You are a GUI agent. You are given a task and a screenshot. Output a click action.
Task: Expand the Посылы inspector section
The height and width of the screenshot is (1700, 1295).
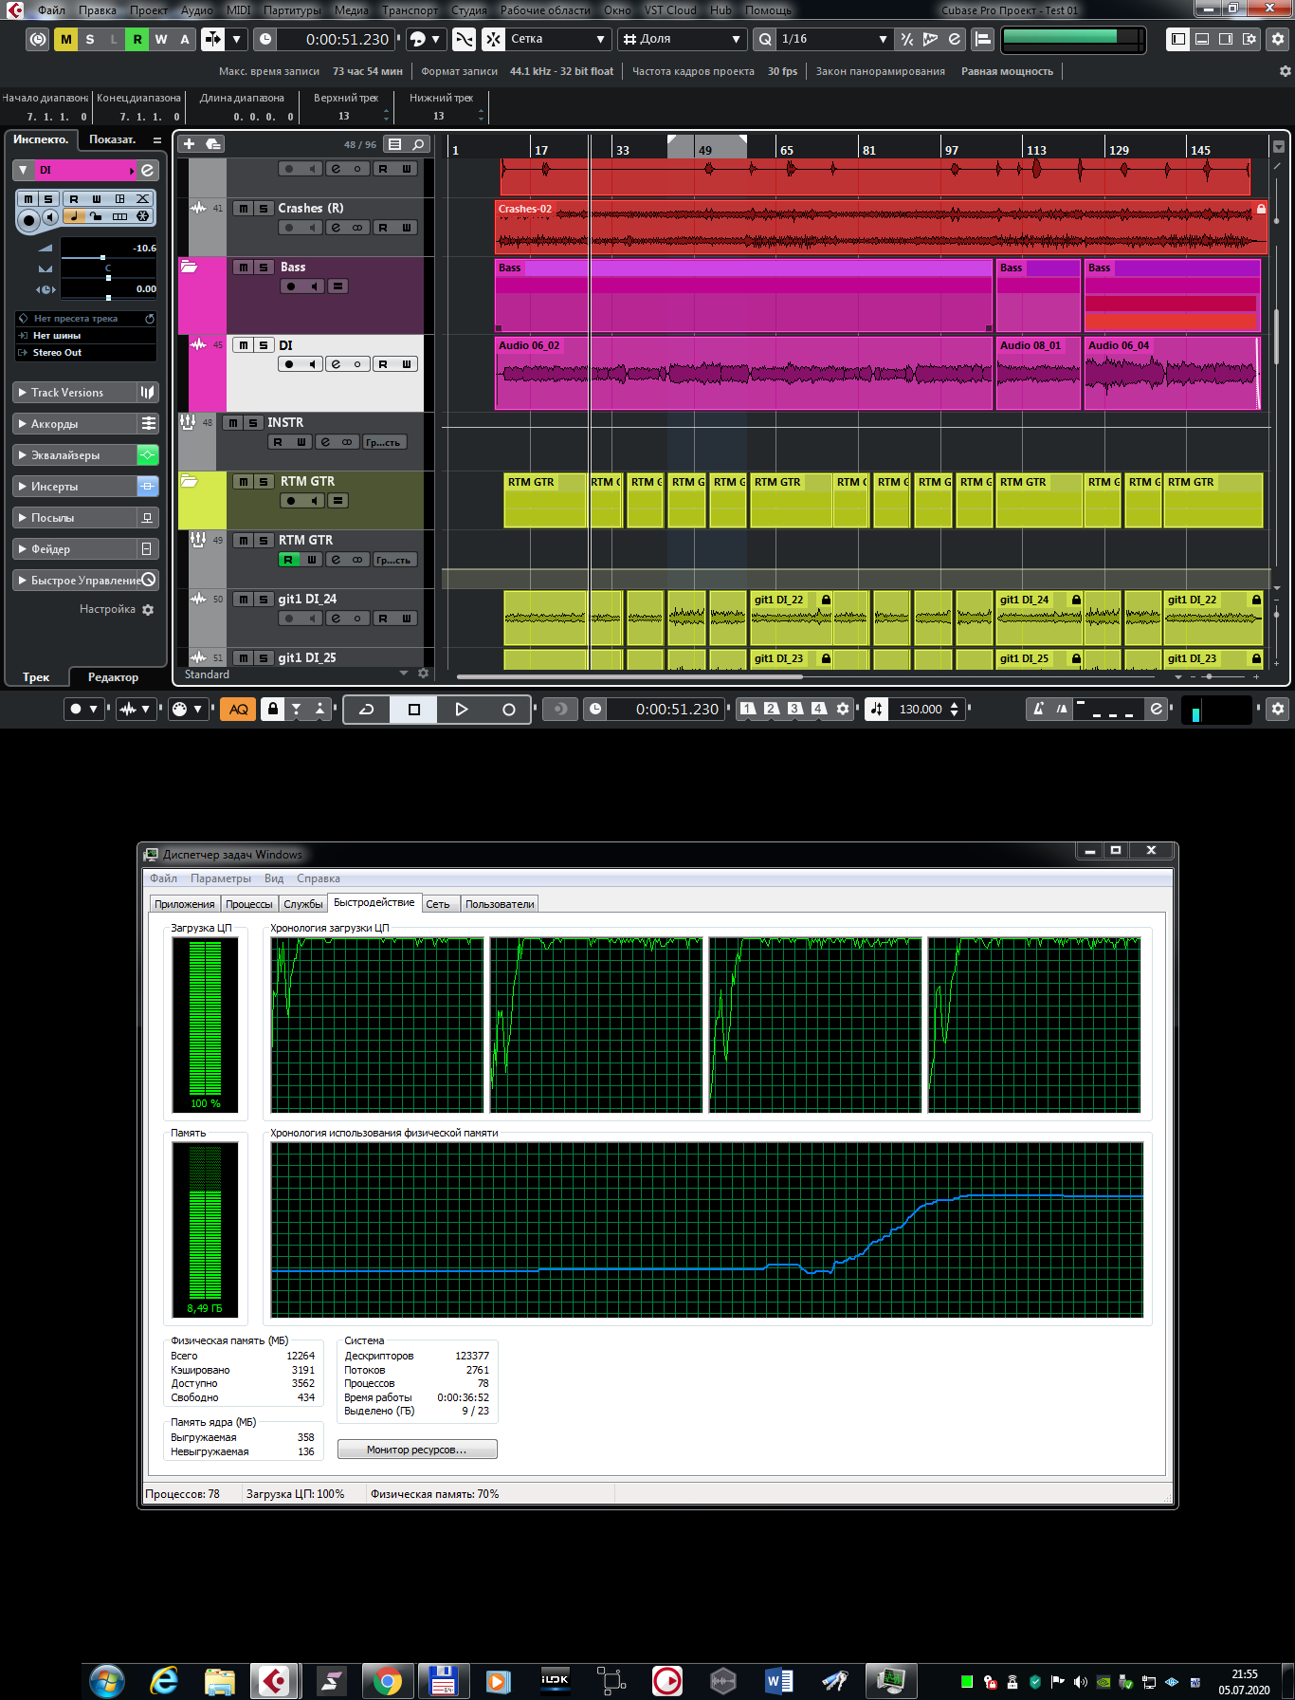tap(74, 518)
